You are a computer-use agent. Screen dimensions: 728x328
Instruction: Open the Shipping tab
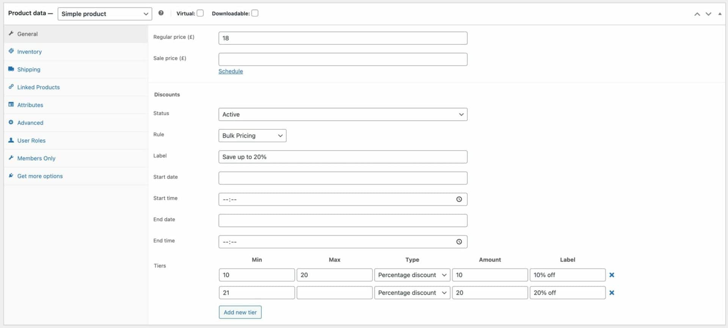76,69
